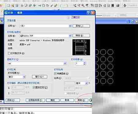This screenshot has height=114, width=138.
Task: Toggle the 打印到文件 checkbox
Action: 9,53
